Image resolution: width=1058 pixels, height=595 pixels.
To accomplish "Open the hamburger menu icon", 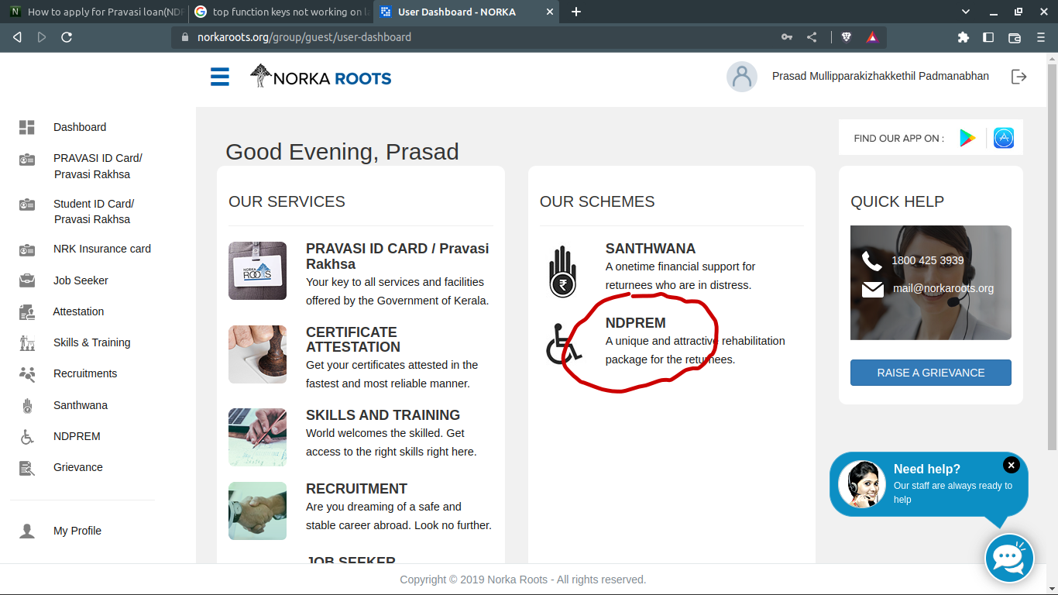I will coord(220,77).
